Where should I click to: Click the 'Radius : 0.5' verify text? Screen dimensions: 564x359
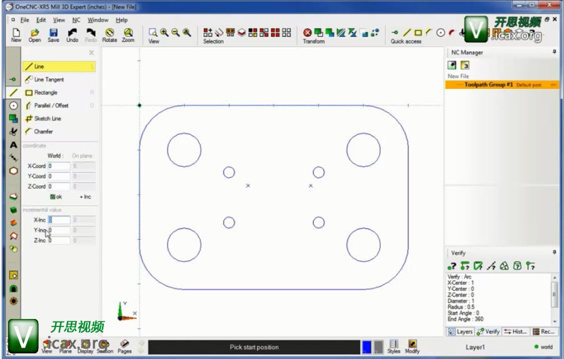click(x=461, y=307)
